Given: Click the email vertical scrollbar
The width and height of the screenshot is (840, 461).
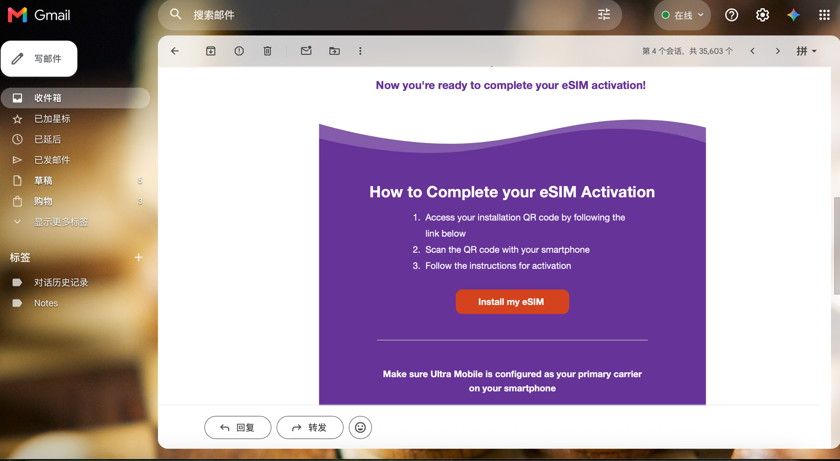Looking at the screenshot, I should tap(836, 246).
